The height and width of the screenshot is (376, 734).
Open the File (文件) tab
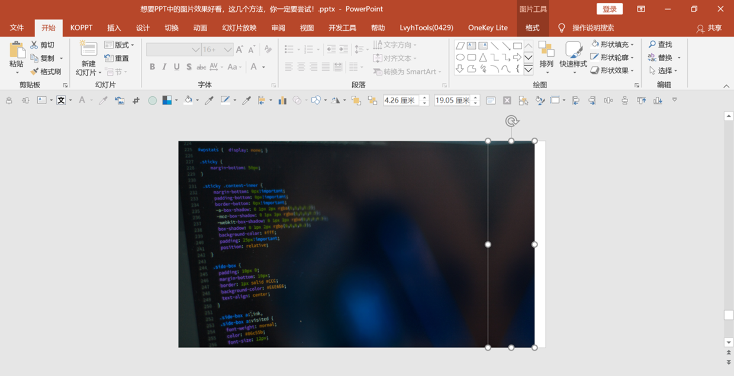pos(17,28)
